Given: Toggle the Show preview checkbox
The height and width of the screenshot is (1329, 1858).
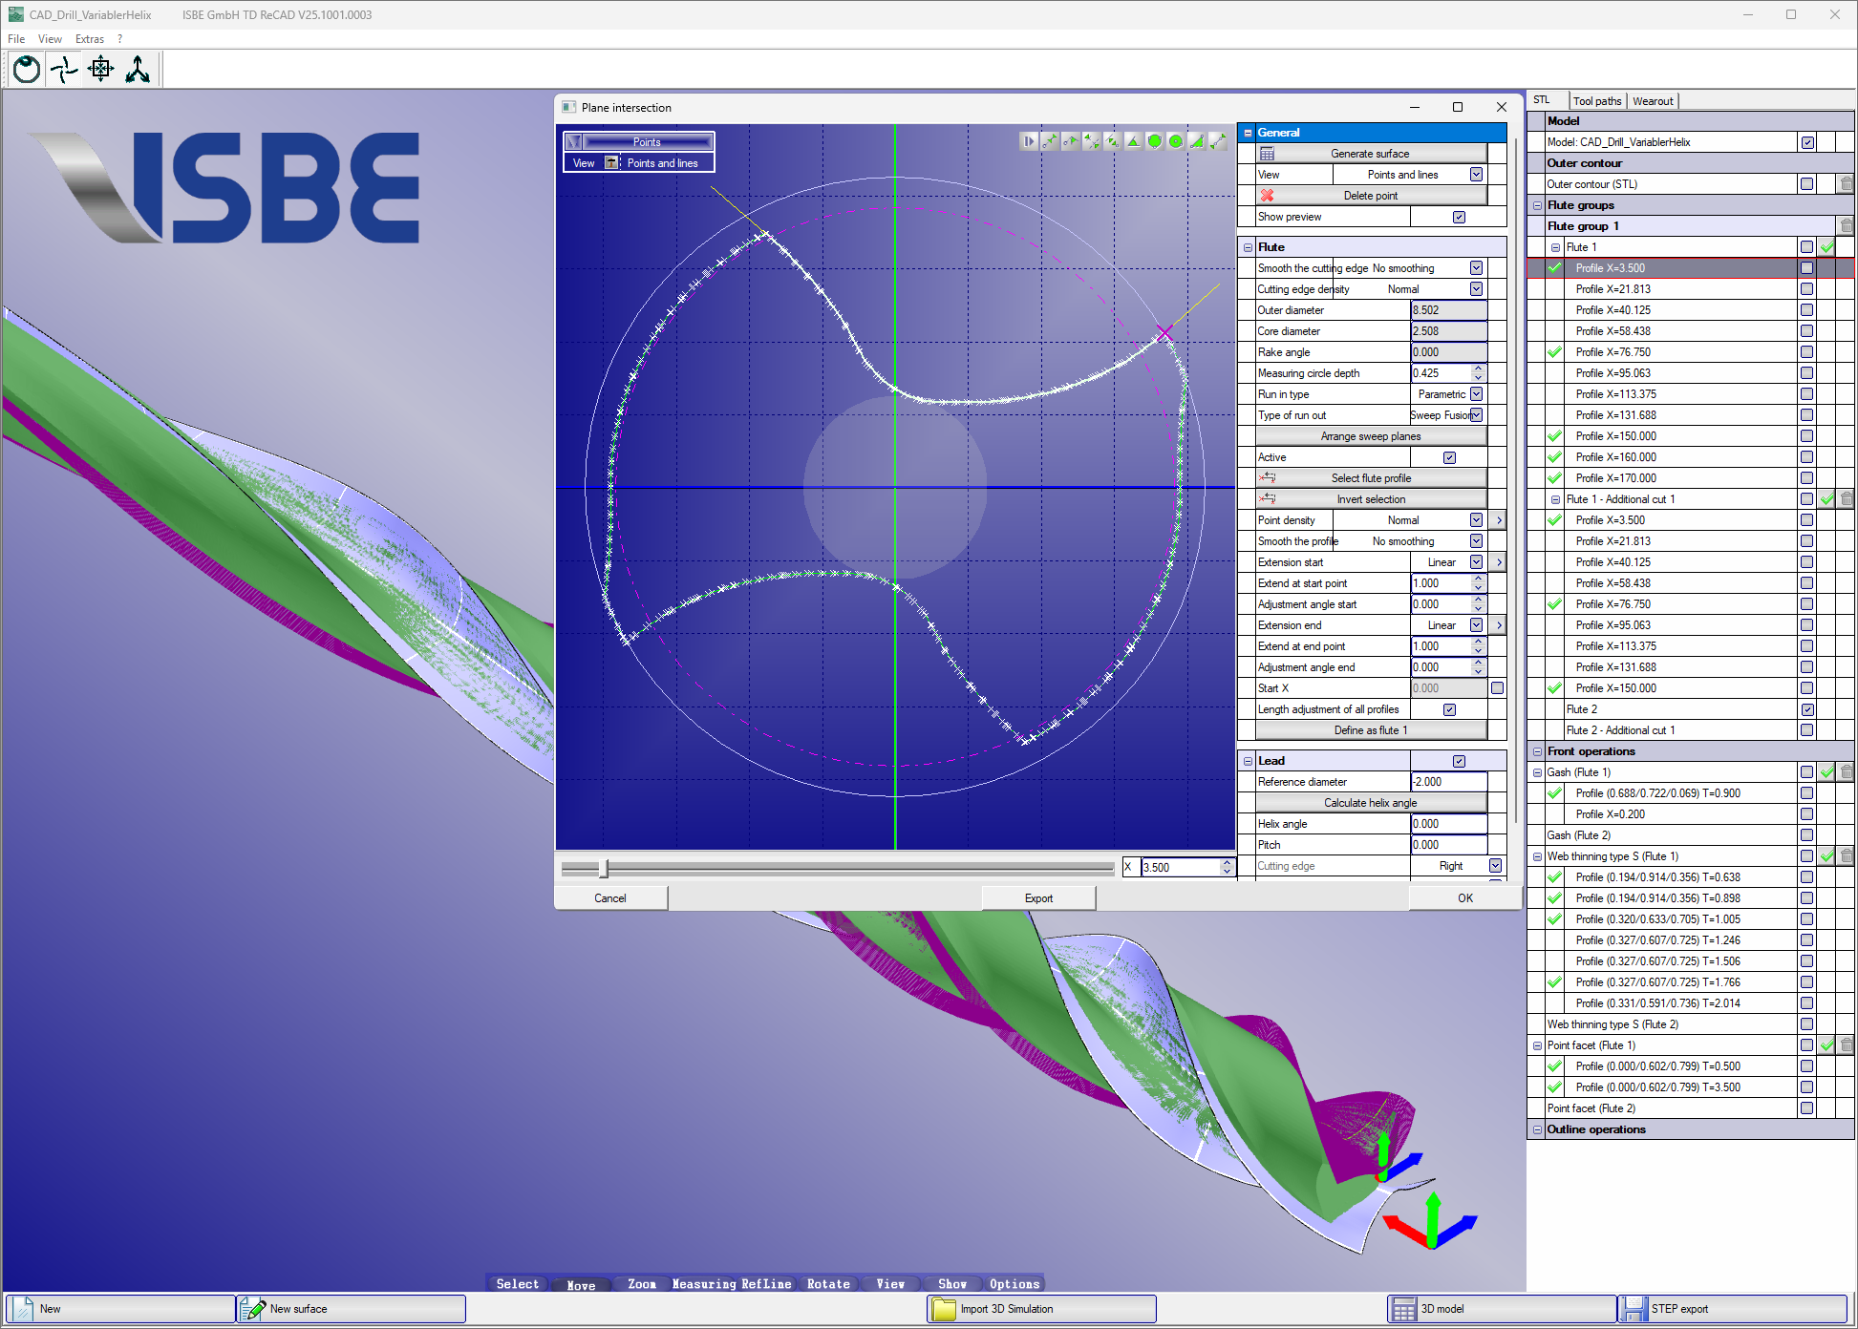Looking at the screenshot, I should click(1459, 217).
